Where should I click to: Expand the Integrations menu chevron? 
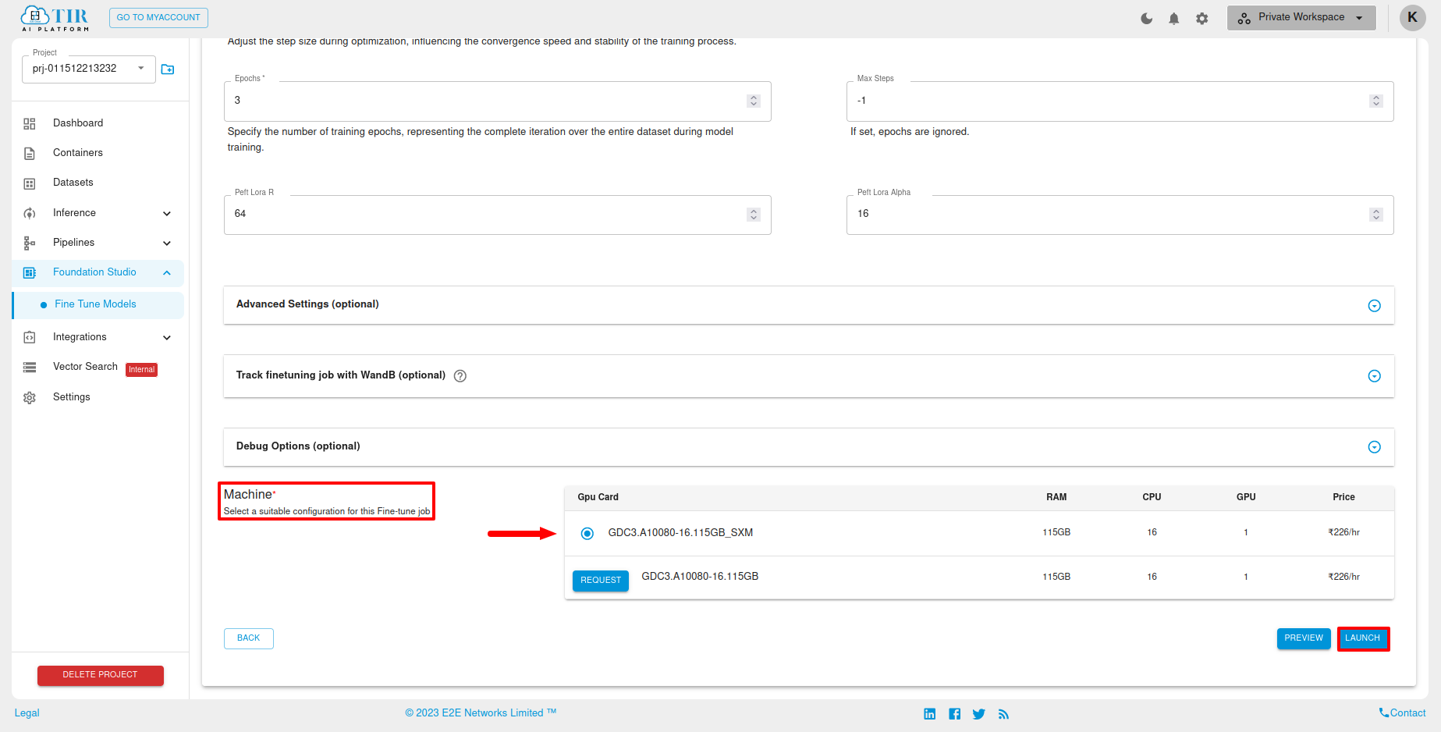click(x=167, y=337)
